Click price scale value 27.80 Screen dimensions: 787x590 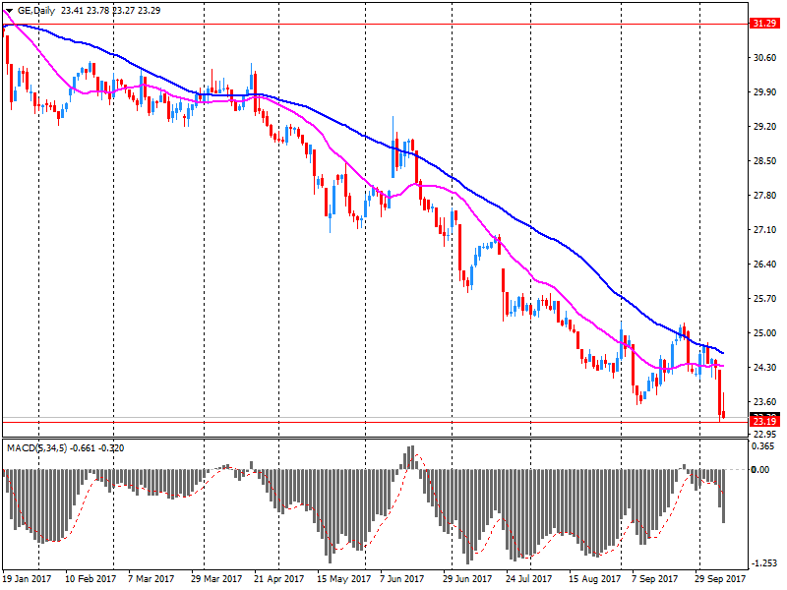(765, 195)
